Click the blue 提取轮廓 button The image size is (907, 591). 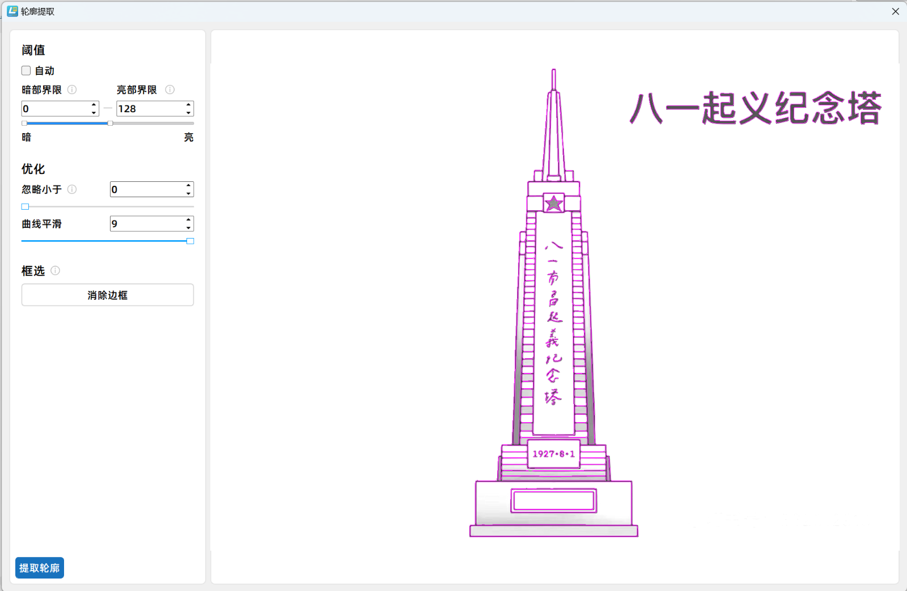(x=40, y=568)
